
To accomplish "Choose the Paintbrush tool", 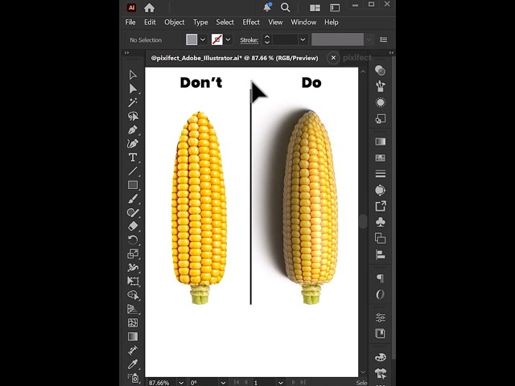I will (x=133, y=199).
